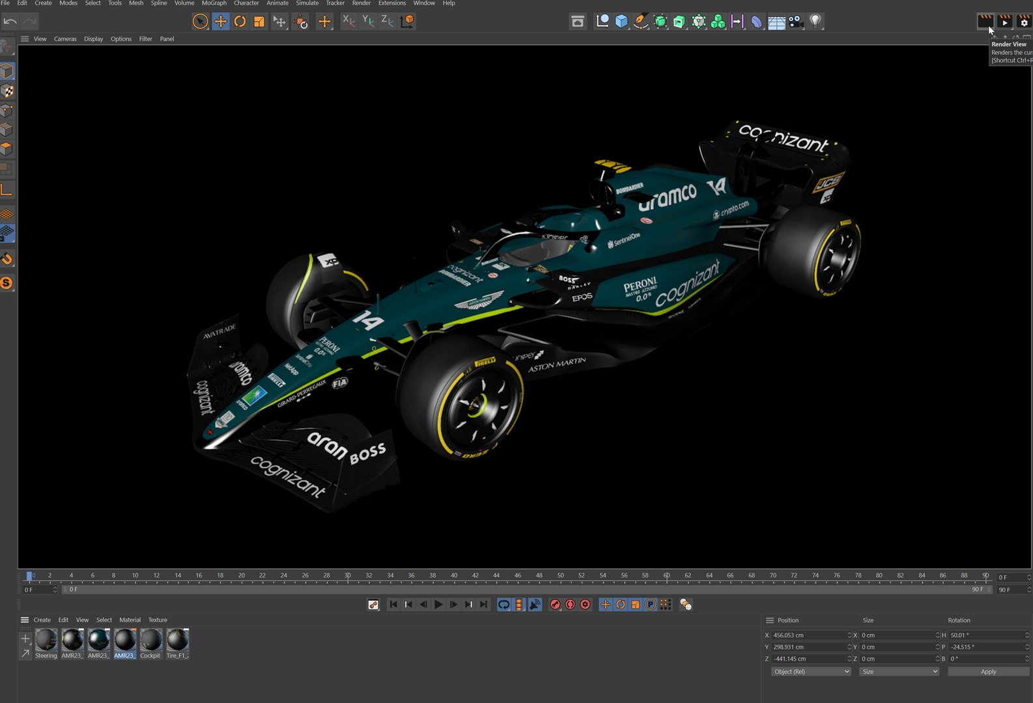Viewport: 1033px width, 703px height.
Task: Add a Light object
Action: tap(815, 21)
